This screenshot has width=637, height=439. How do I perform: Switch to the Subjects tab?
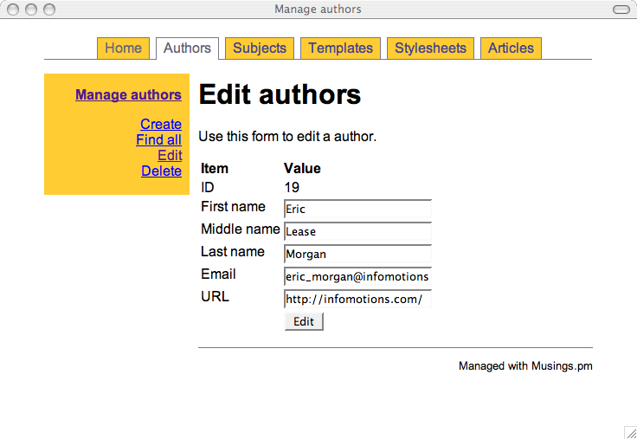coord(260,48)
